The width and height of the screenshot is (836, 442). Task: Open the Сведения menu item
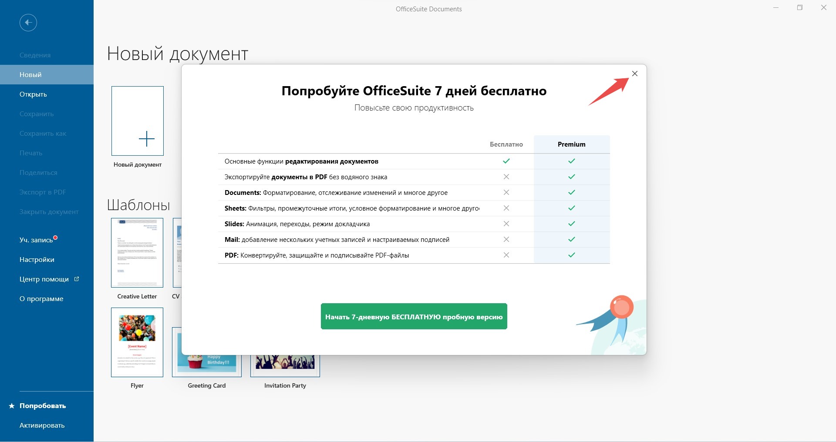tap(35, 55)
